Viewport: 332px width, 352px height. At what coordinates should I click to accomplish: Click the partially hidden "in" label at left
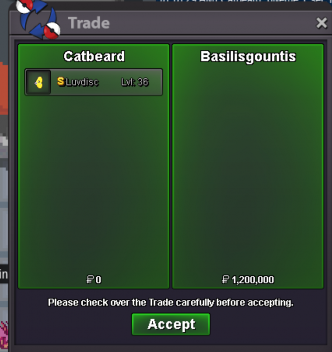point(4,275)
